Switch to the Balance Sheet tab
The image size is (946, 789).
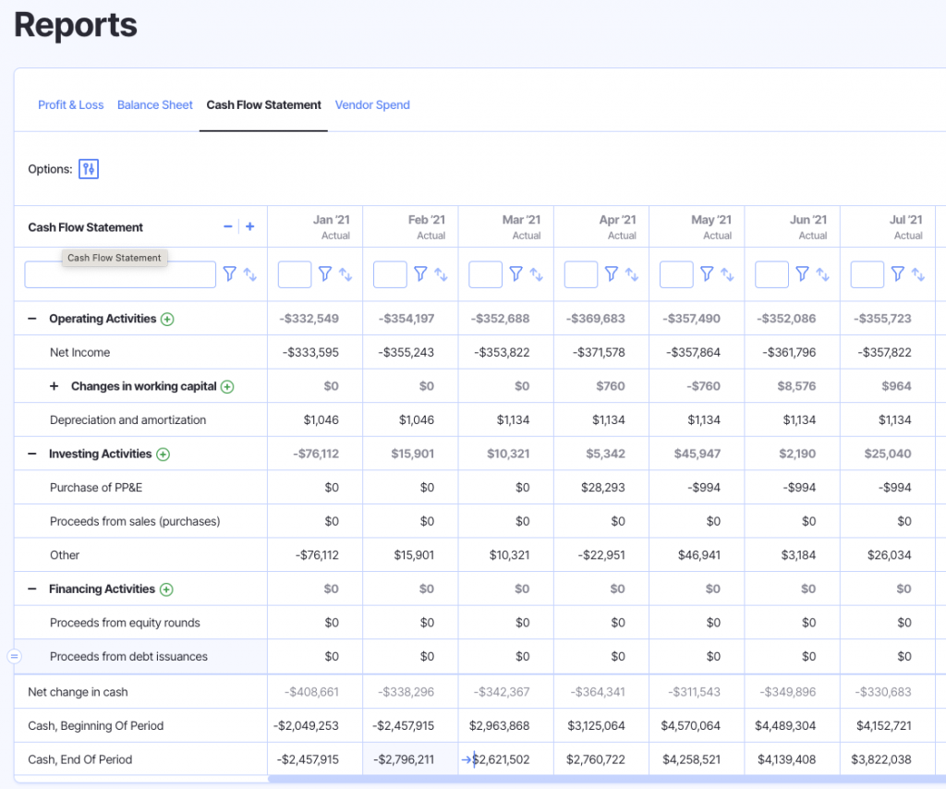coord(154,104)
